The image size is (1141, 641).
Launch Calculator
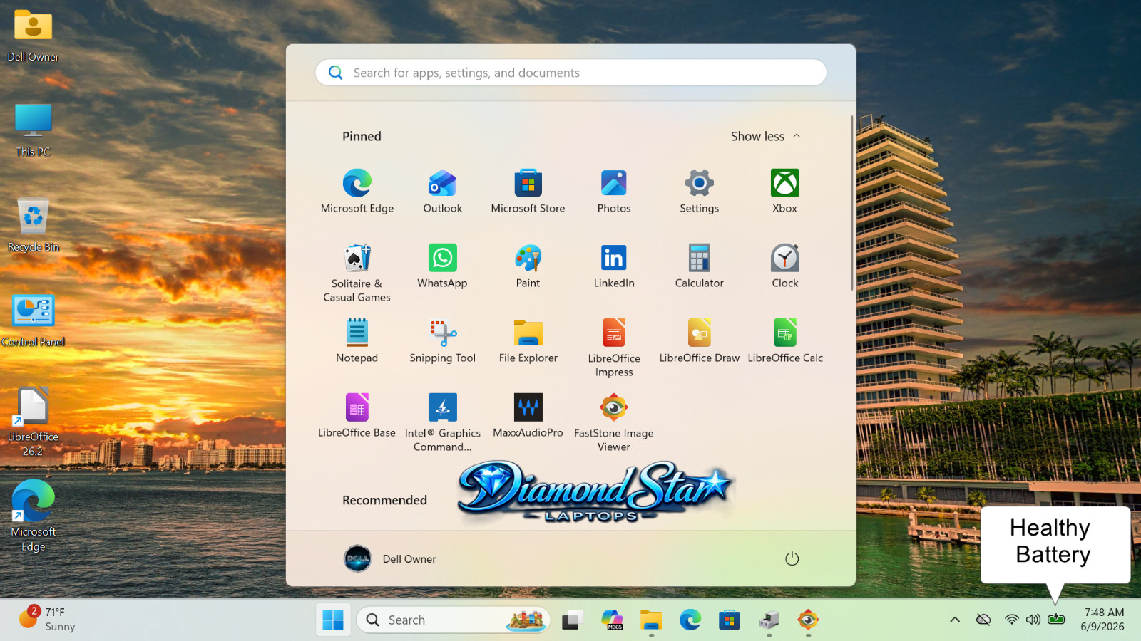click(699, 266)
